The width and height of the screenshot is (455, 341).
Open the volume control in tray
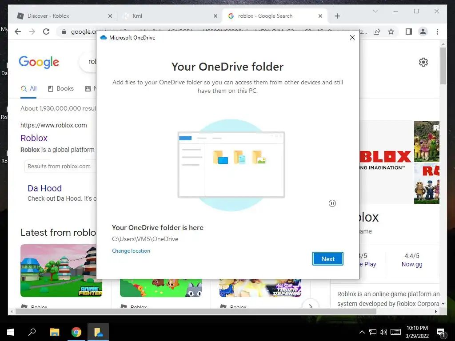(x=383, y=332)
